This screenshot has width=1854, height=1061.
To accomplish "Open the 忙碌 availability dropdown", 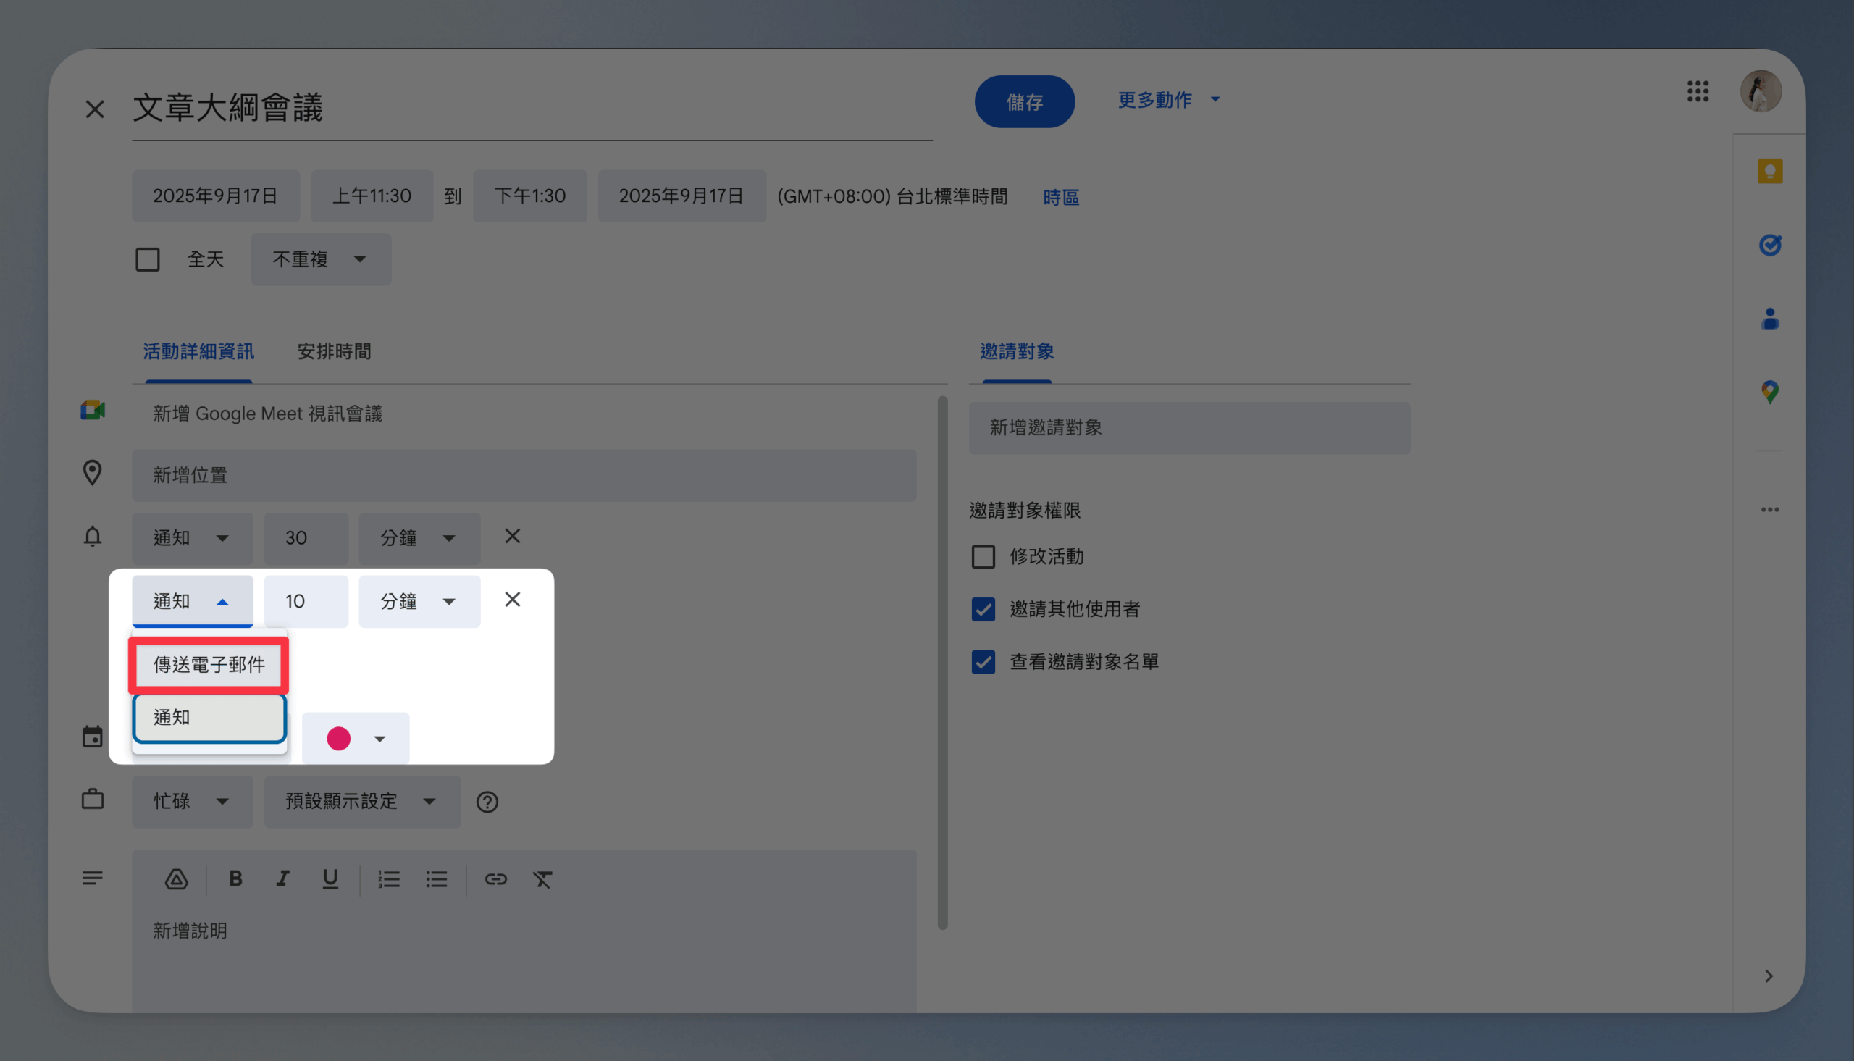I will pos(192,802).
